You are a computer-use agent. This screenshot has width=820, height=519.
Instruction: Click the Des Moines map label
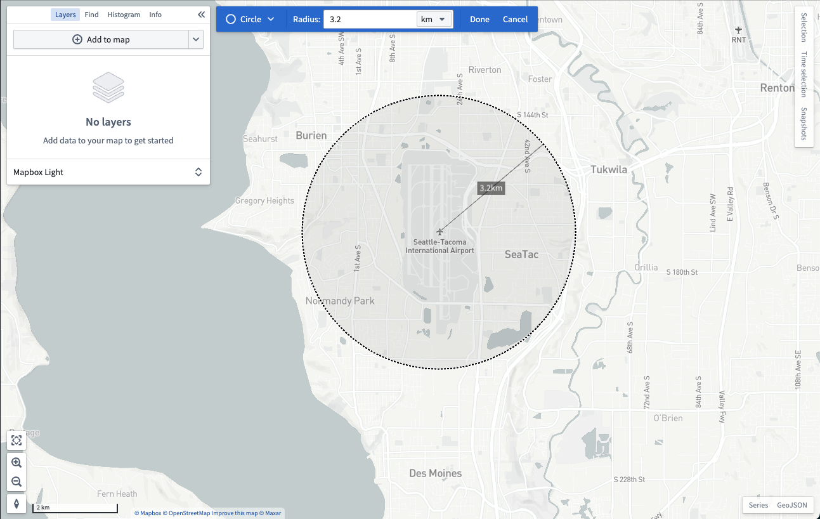click(436, 473)
